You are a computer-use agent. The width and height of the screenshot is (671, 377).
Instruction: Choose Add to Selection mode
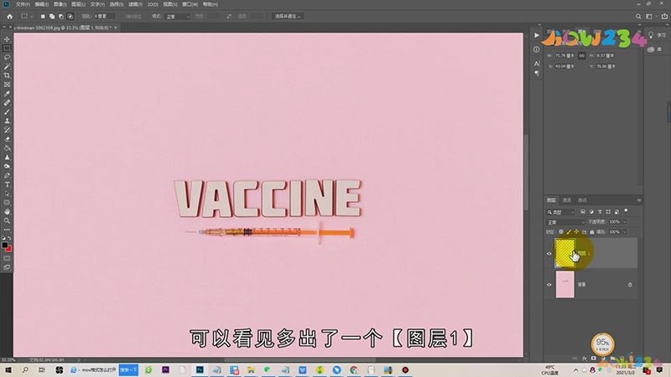click(x=52, y=16)
